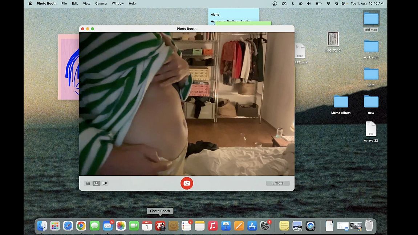Open the Mail app in dock

(107, 226)
